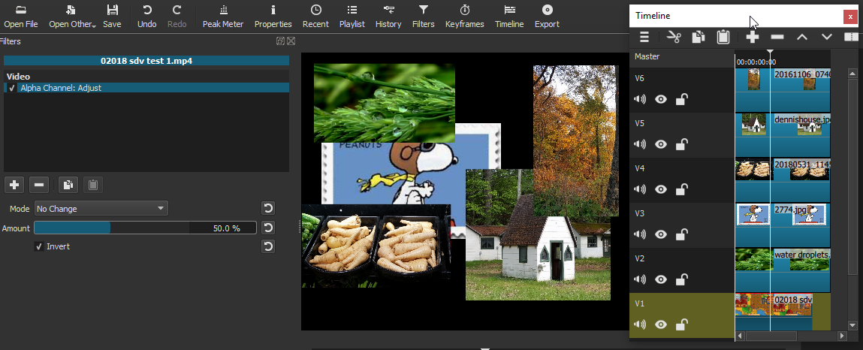This screenshot has width=863, height=350.
Task: Click the Timeline lift (up arrow) button
Action: [802, 37]
